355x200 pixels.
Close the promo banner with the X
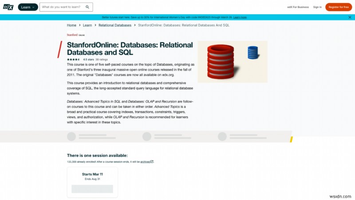click(x=350, y=17)
